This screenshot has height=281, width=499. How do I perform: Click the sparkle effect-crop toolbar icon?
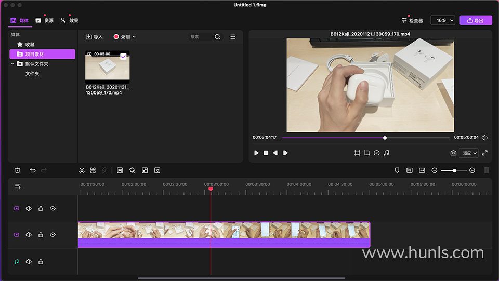(133, 170)
